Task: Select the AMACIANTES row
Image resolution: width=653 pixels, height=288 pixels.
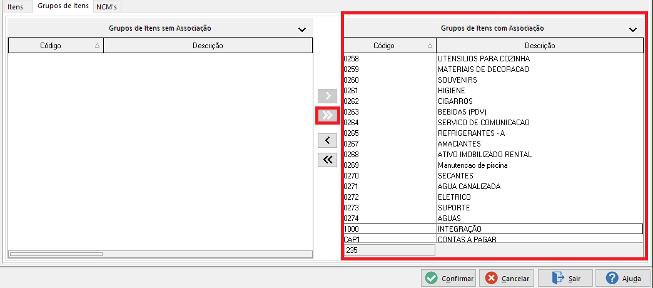Action: click(493, 143)
